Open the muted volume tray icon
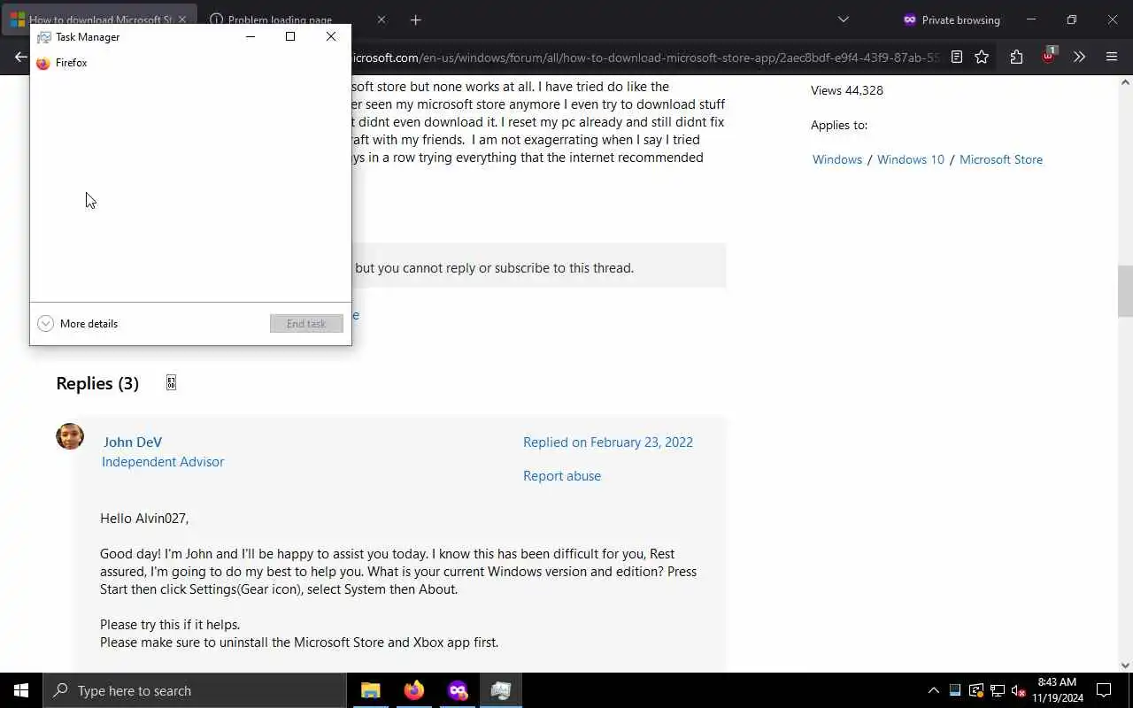 (x=1019, y=690)
